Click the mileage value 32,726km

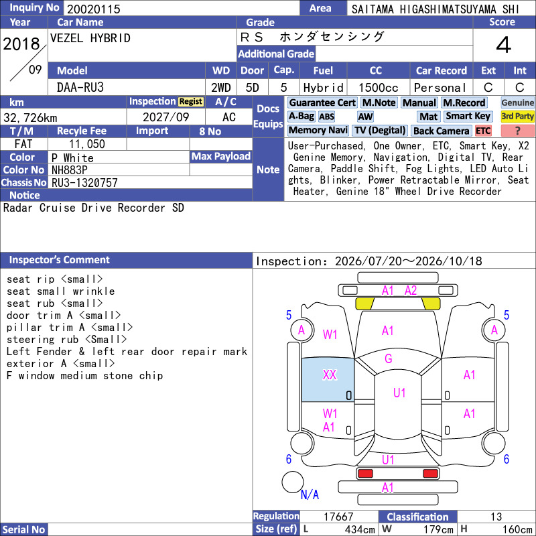(30, 118)
